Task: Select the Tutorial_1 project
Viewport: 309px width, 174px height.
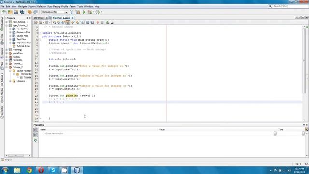Action: click(x=18, y=64)
